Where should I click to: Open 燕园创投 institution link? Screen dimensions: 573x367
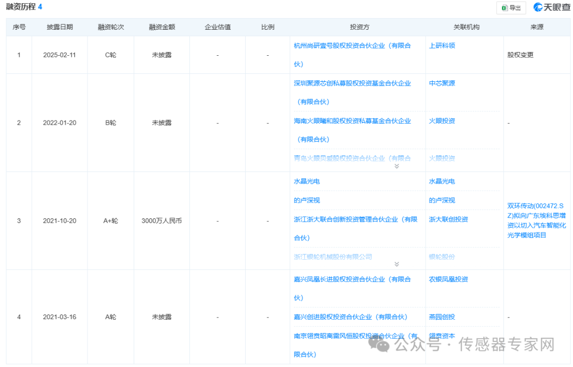442,317
